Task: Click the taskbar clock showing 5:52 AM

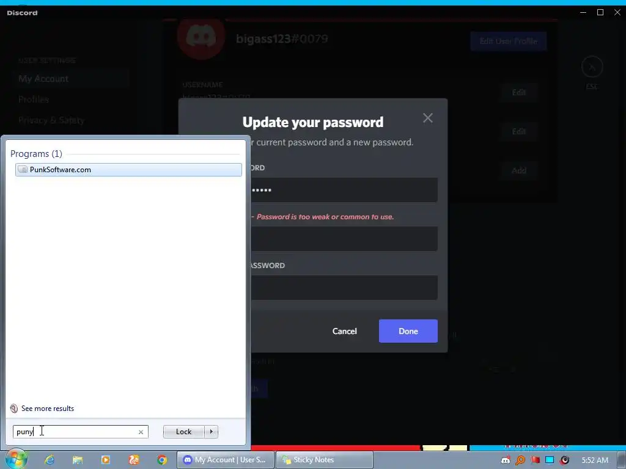Action: 595,460
